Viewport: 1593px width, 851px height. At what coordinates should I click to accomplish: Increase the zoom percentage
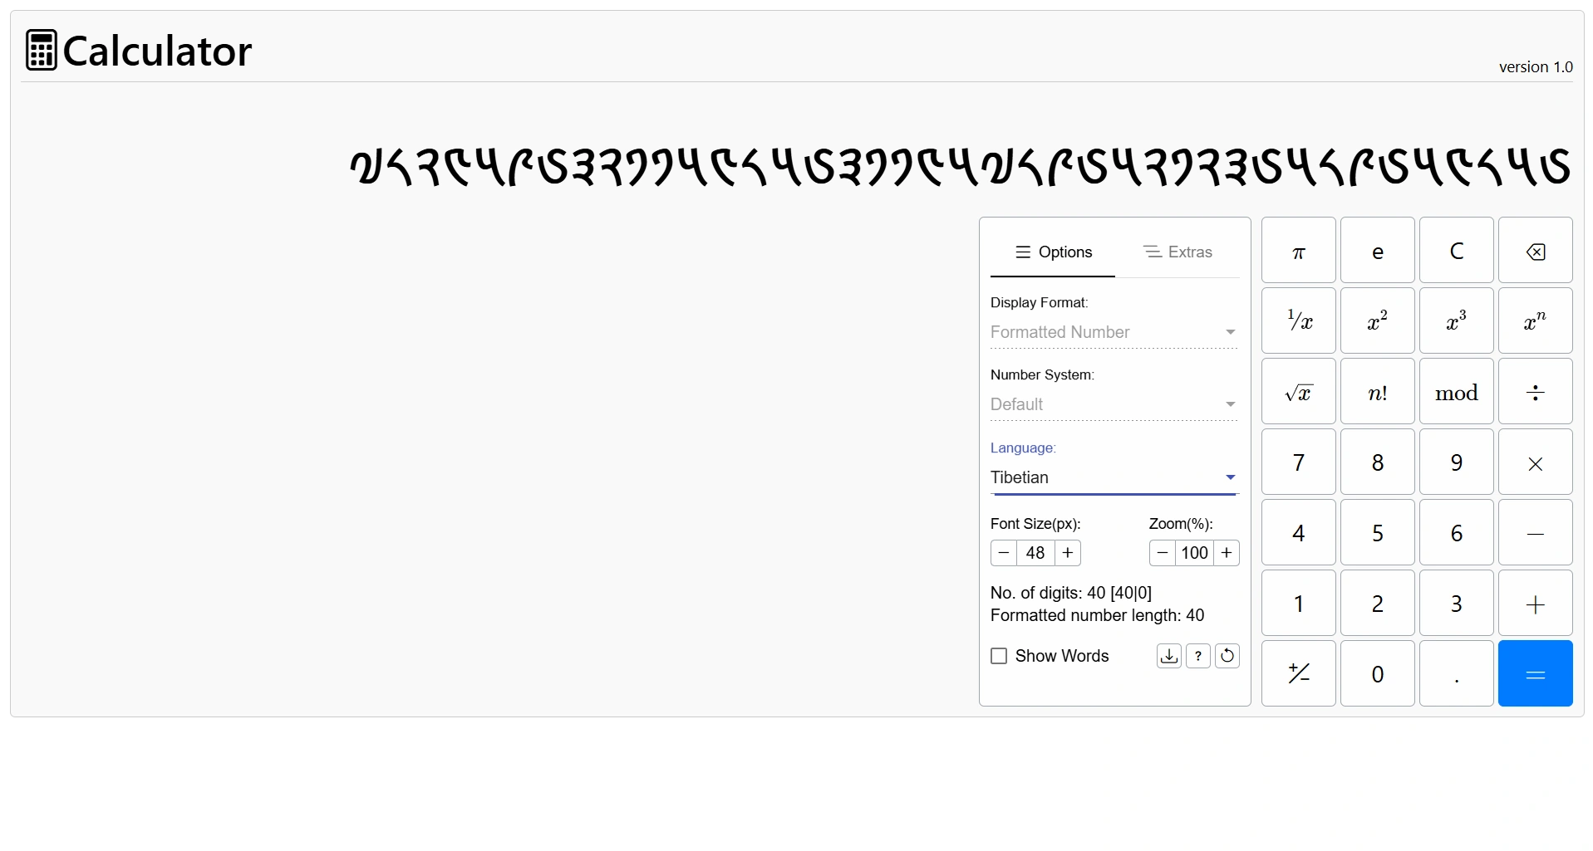click(1227, 553)
